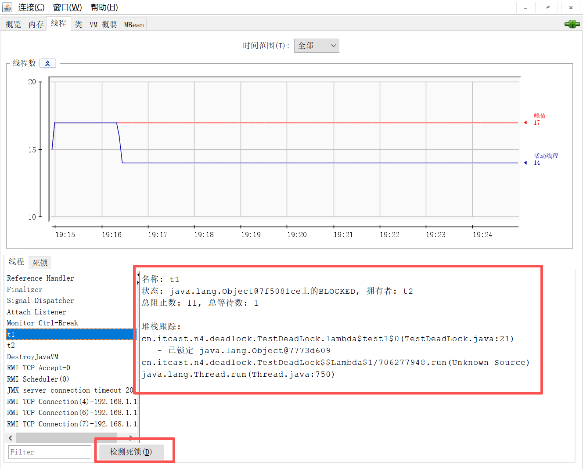Select the Signal Dispatcher thread
Image resolution: width=583 pixels, height=469 pixels.
(71, 301)
